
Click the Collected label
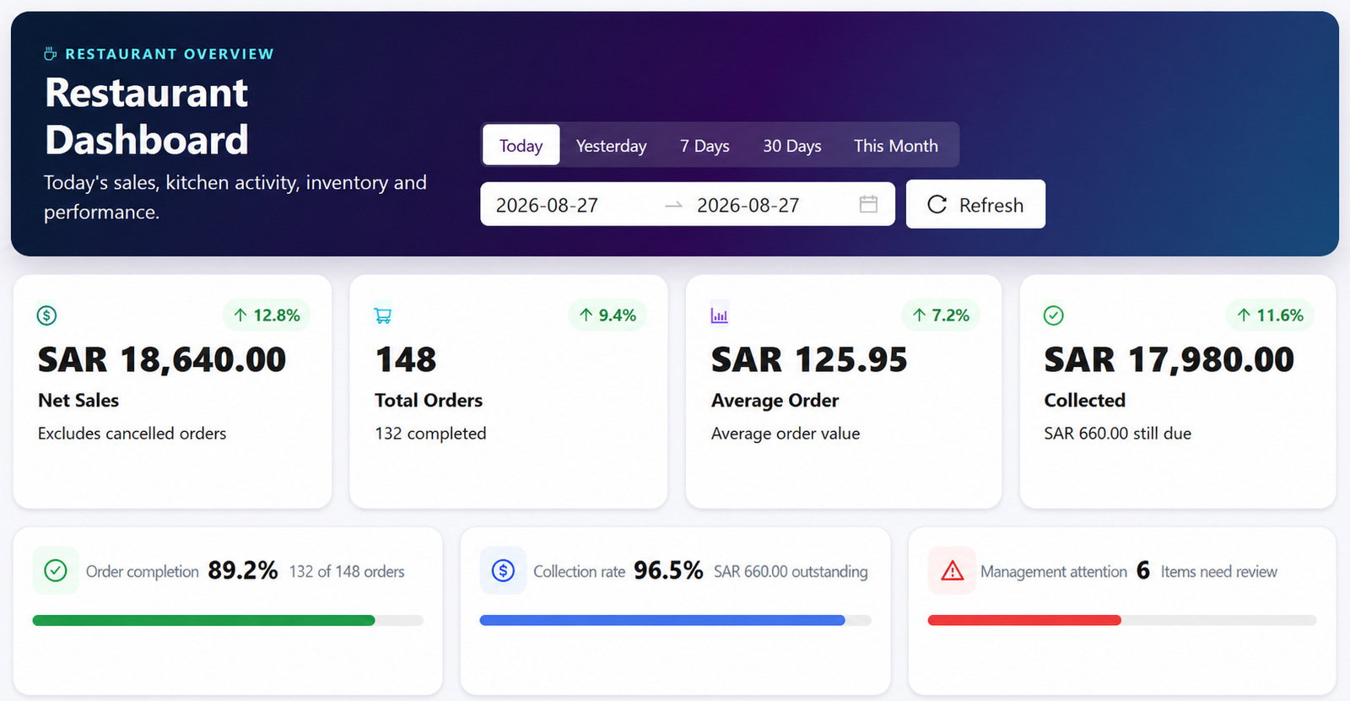(x=1085, y=401)
